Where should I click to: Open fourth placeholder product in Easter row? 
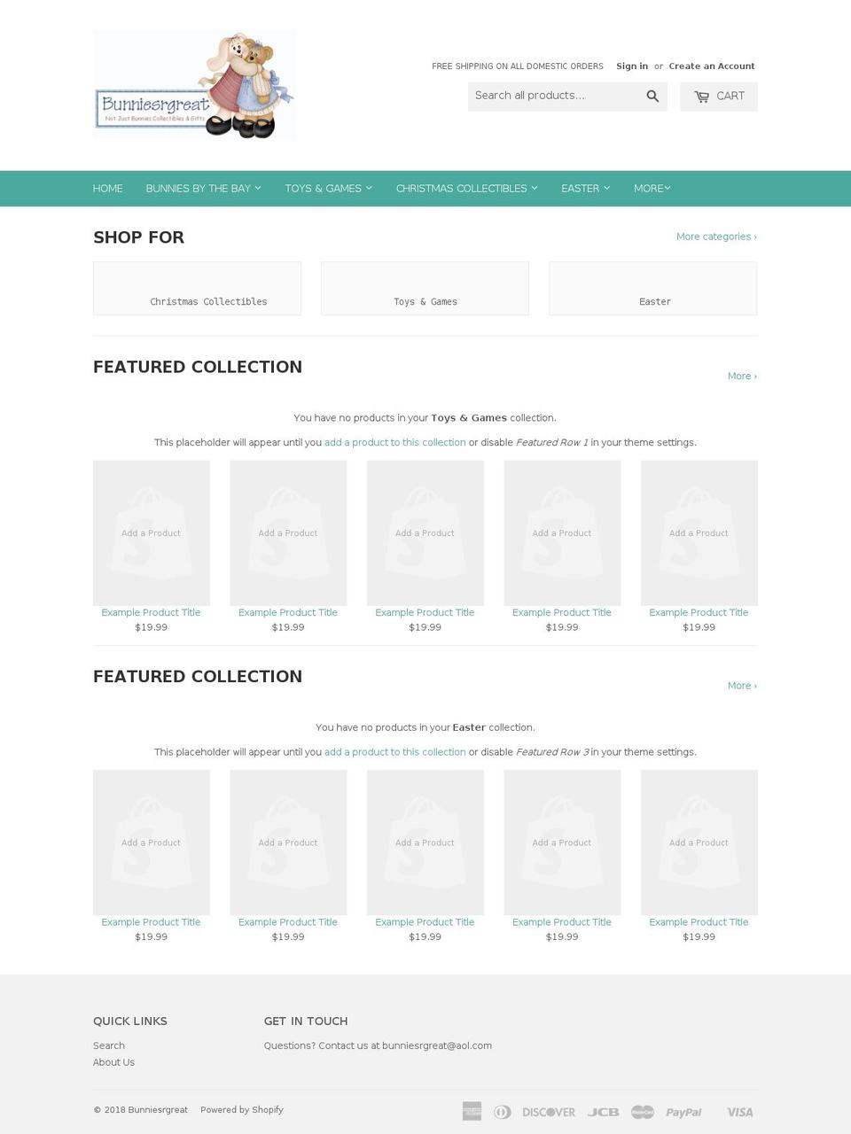tap(562, 843)
